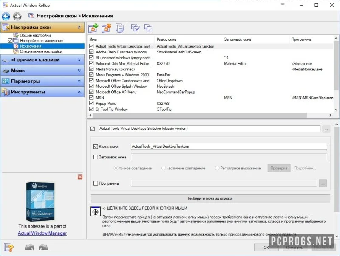
Task: Click the gray Forward navigation arrow
Action: pos(17,16)
